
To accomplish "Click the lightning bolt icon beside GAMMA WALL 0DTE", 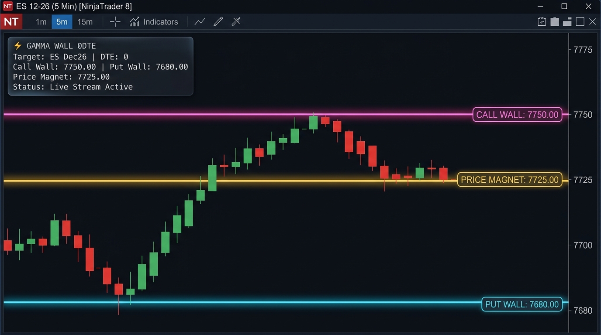I will pos(17,46).
